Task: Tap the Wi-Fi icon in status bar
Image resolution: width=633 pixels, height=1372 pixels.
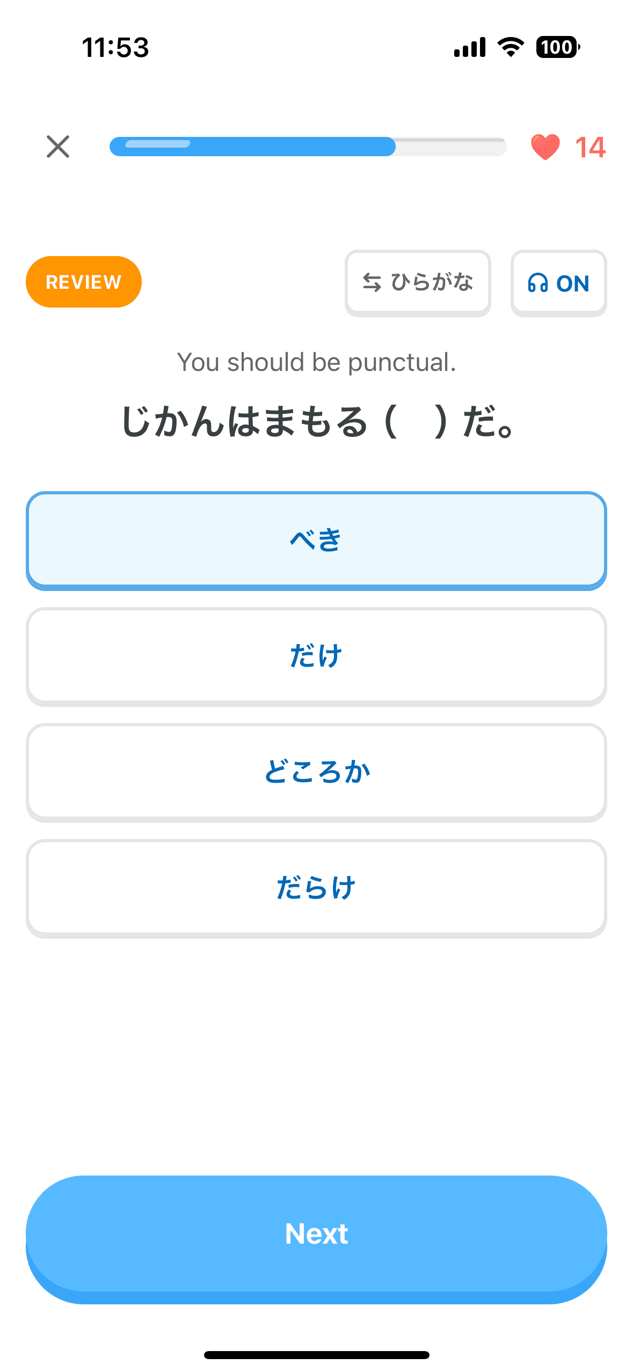Action: click(x=511, y=47)
